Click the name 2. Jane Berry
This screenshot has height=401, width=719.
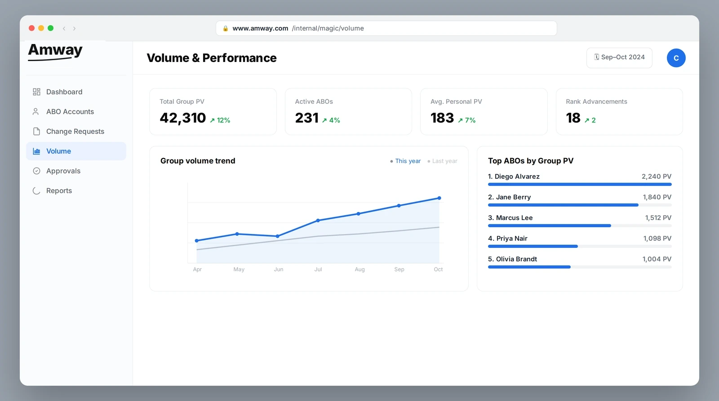coord(510,197)
